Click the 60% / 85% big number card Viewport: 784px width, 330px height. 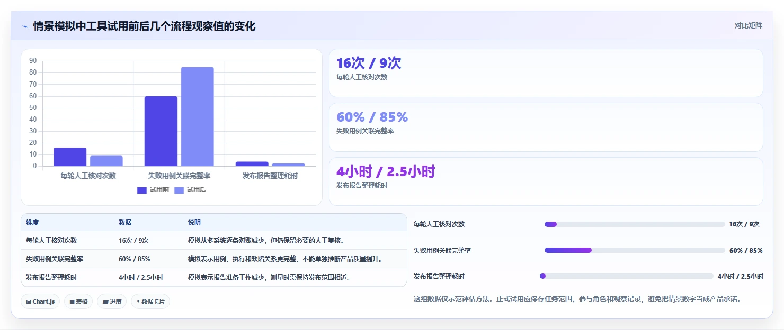pyautogui.click(x=546, y=127)
